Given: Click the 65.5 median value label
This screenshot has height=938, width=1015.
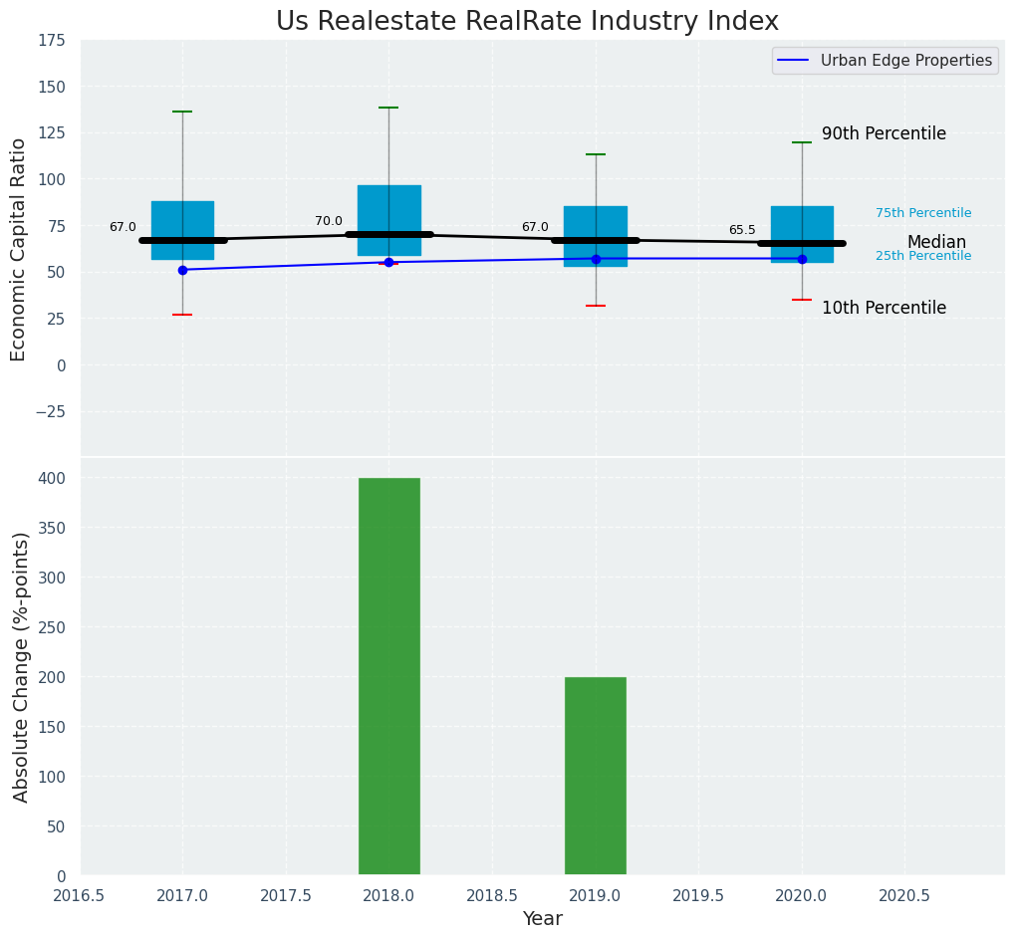Looking at the screenshot, I should pyautogui.click(x=741, y=230).
